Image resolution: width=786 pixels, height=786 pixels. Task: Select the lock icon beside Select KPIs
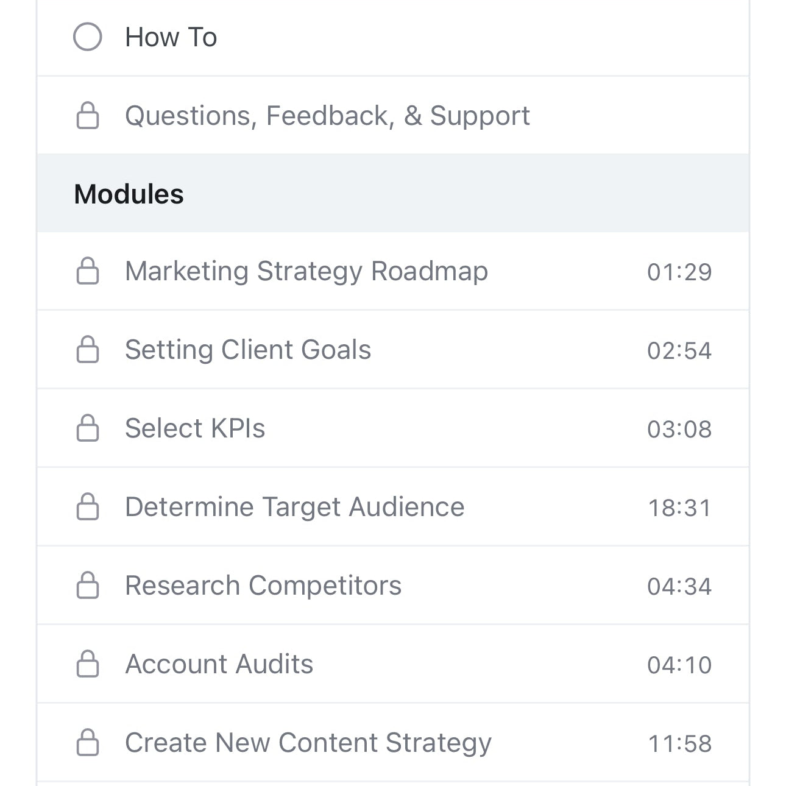tap(87, 428)
